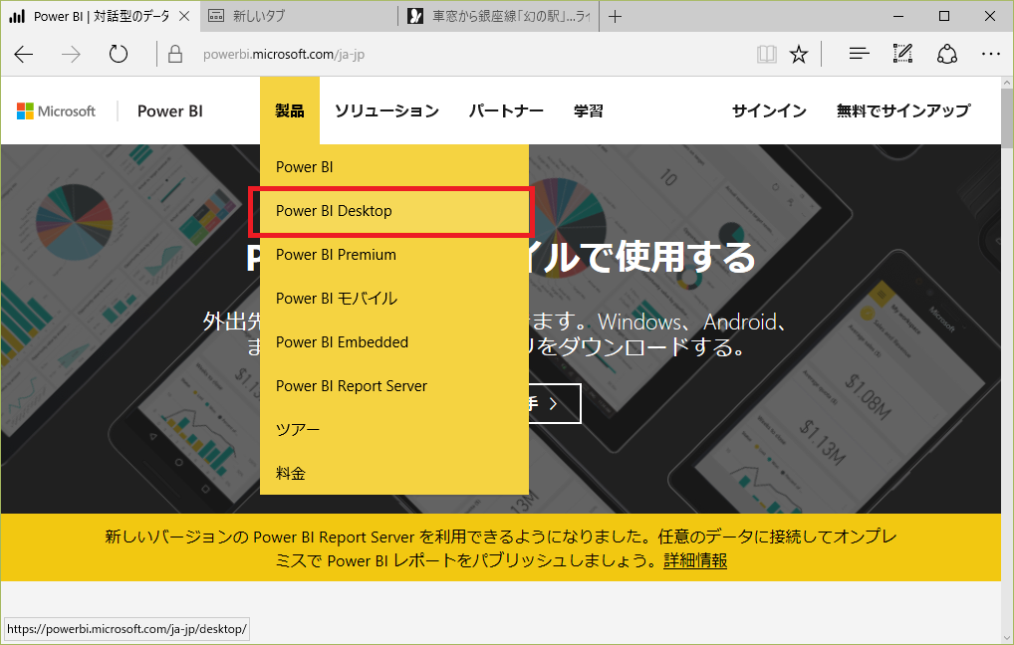Click the Microsoft logo
Image resolution: width=1014 pixels, height=645 pixels.
[56, 111]
